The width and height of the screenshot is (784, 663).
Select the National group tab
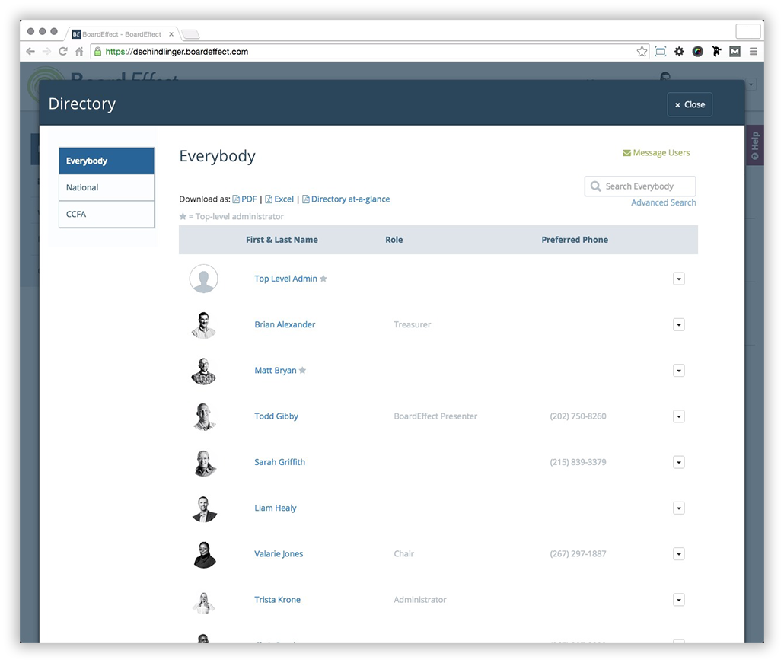tap(107, 187)
